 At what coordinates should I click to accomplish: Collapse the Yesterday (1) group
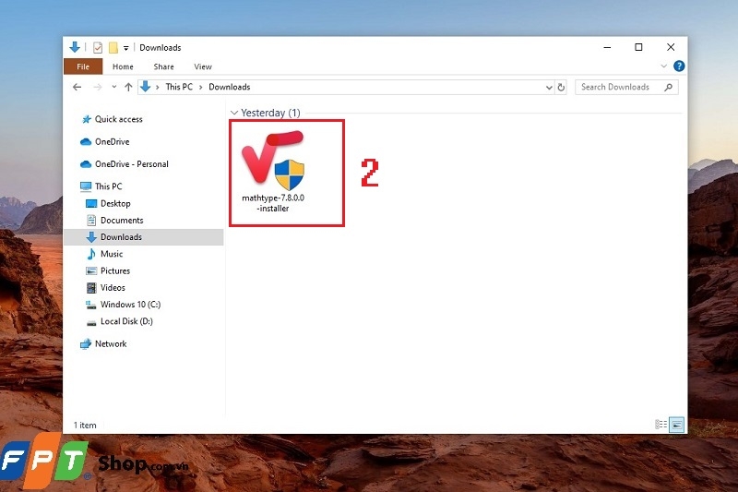click(x=234, y=113)
